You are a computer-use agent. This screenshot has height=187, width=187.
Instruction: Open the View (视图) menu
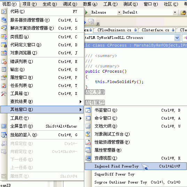click(9, 4)
